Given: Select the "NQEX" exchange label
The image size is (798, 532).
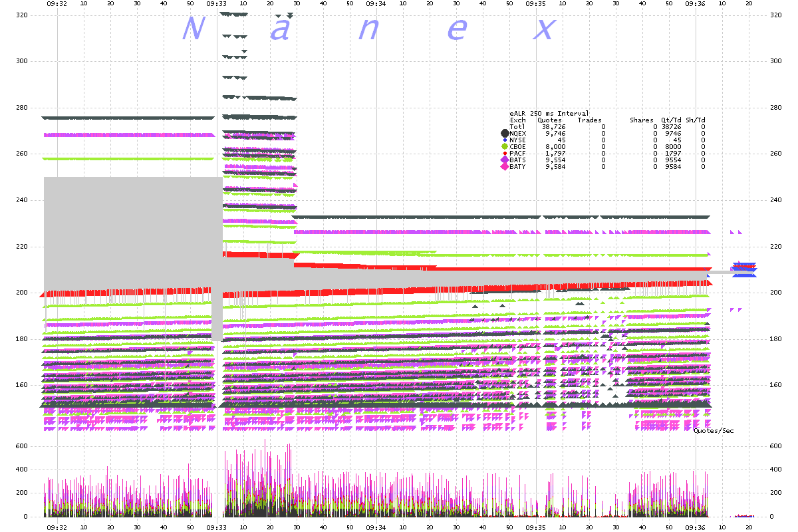Looking at the screenshot, I should (517, 133).
